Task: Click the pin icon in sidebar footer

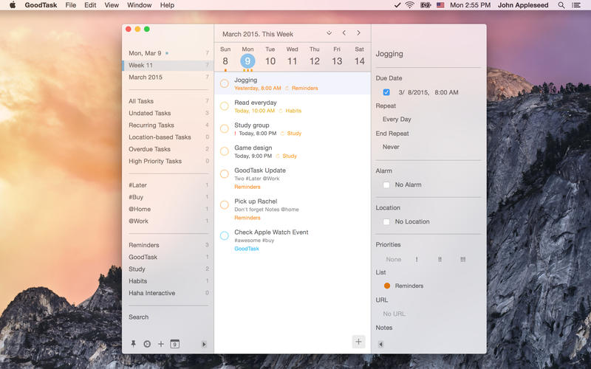Action: 134,344
